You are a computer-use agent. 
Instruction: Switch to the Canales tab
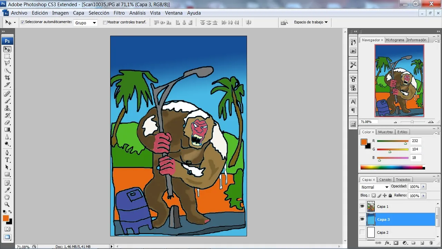385,179
